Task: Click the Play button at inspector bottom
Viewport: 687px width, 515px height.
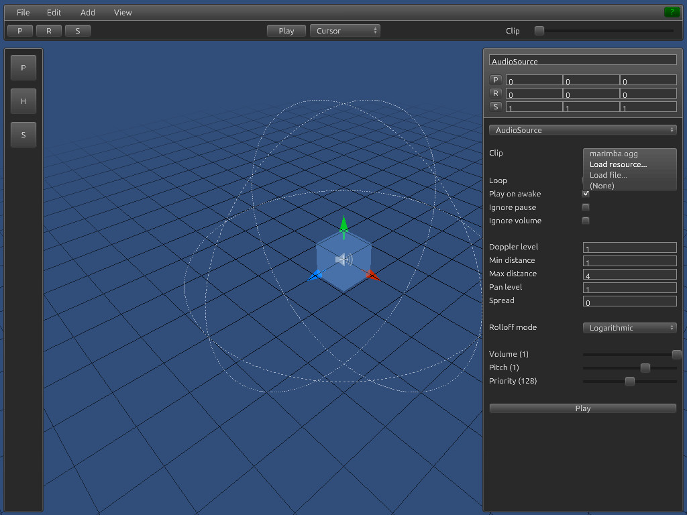Action: point(583,408)
